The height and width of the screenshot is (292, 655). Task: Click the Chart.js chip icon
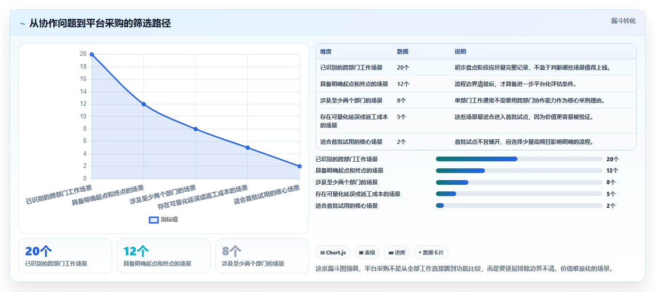click(322, 253)
